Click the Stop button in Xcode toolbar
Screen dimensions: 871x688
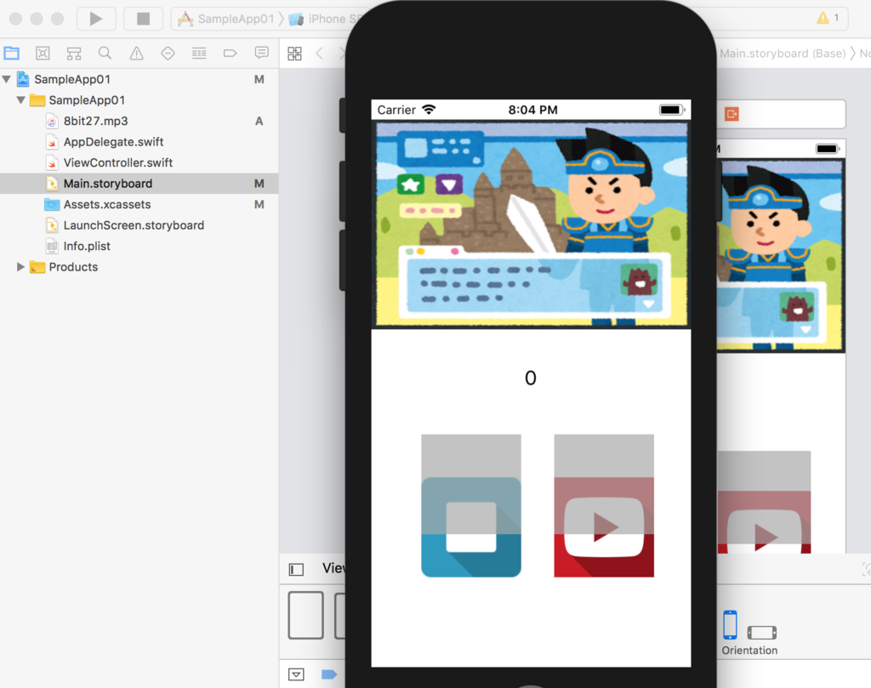tap(143, 19)
